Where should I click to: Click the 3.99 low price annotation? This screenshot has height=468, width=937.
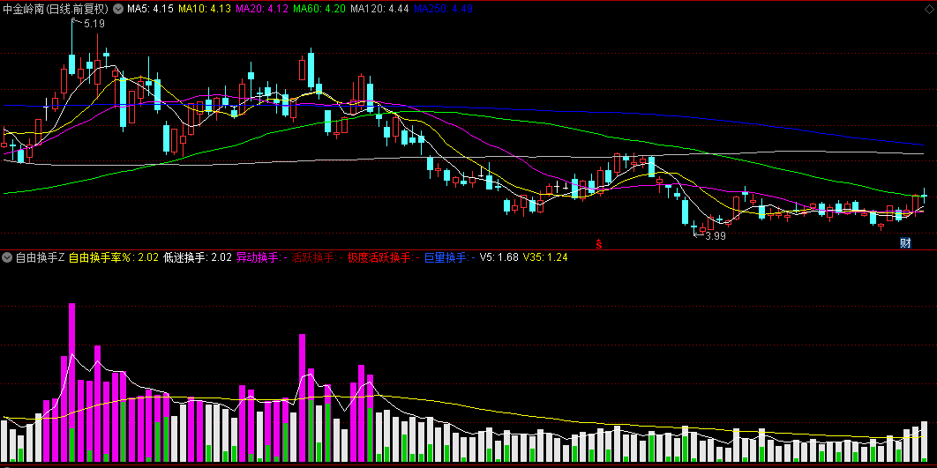pyautogui.click(x=716, y=236)
